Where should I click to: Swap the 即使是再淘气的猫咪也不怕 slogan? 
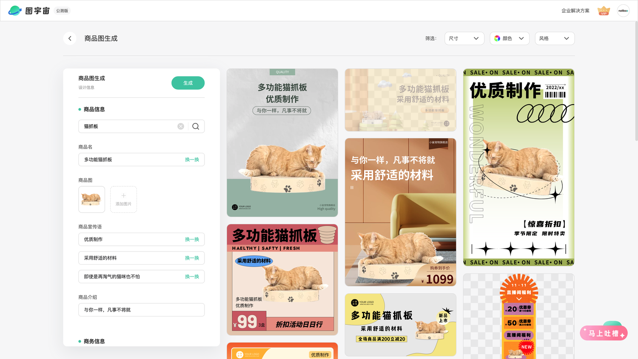click(x=192, y=276)
